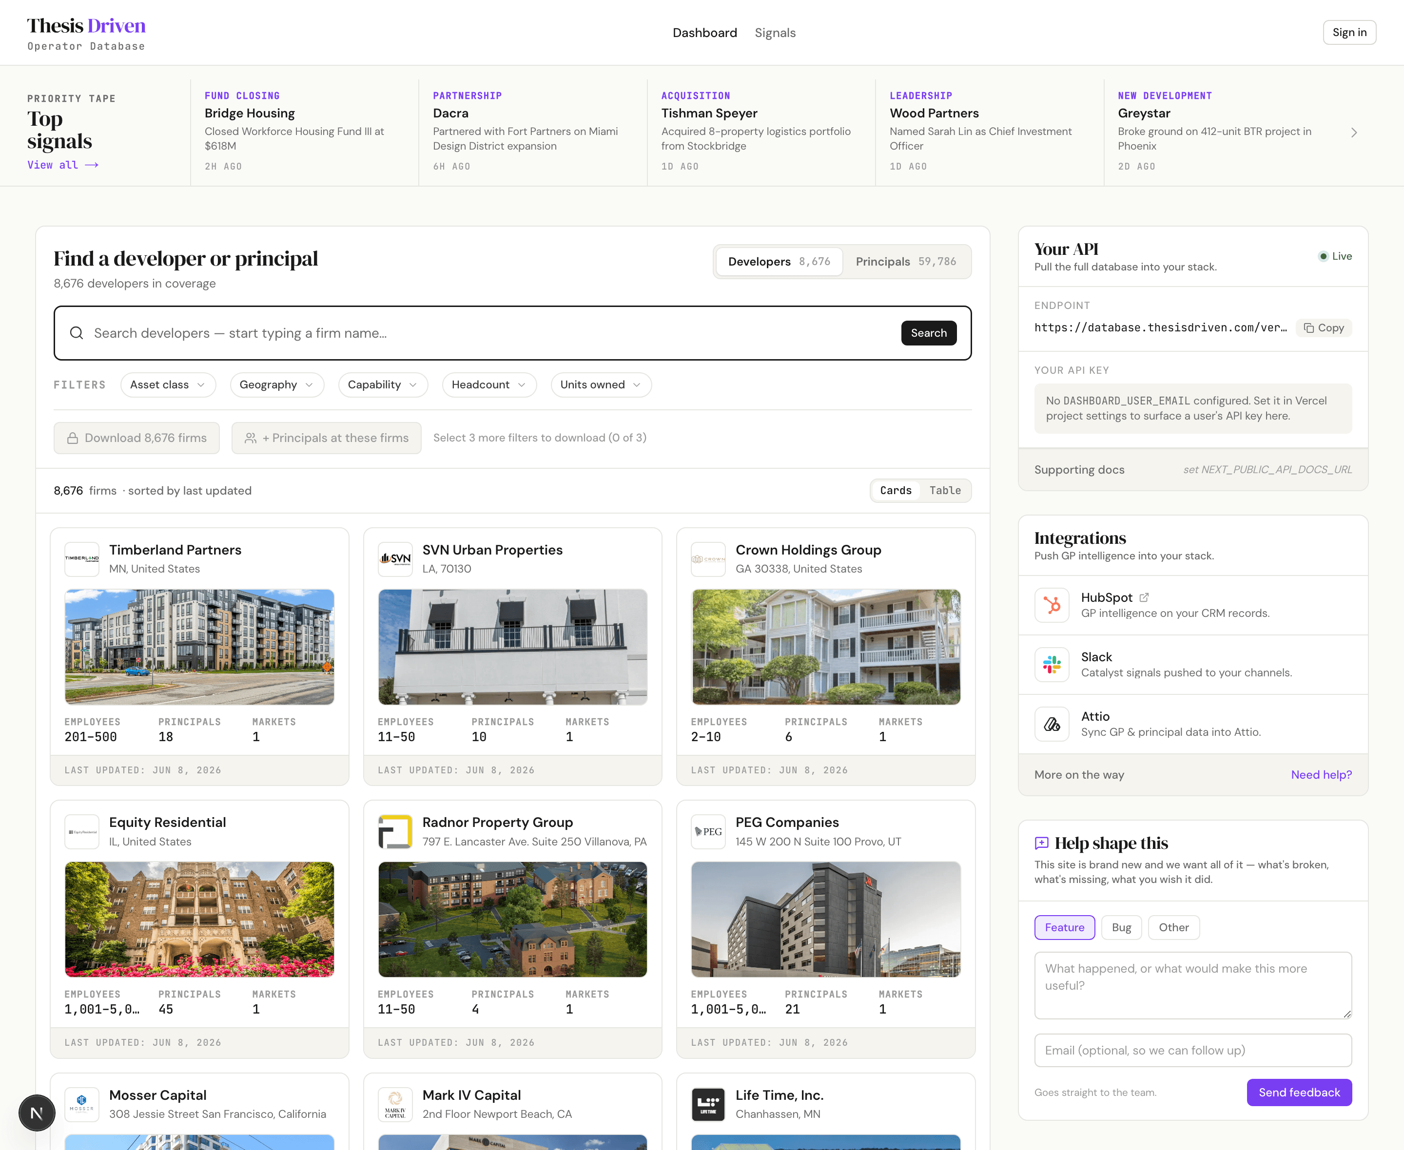
Task: Click the Send feedback button
Action: 1299,1092
